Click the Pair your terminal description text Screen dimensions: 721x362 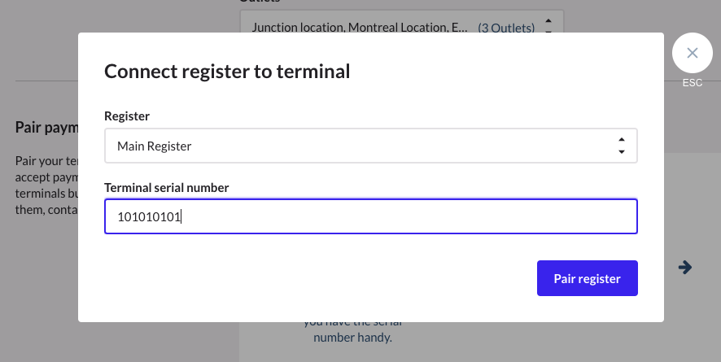(46, 177)
